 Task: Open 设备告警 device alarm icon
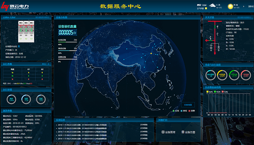point(183,132)
